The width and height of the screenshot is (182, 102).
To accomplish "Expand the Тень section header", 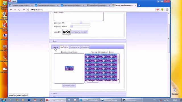I will click(x=88, y=93).
